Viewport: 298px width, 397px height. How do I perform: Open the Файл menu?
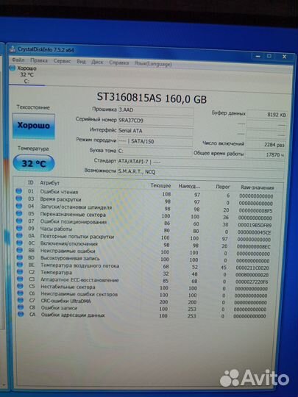click(18, 60)
